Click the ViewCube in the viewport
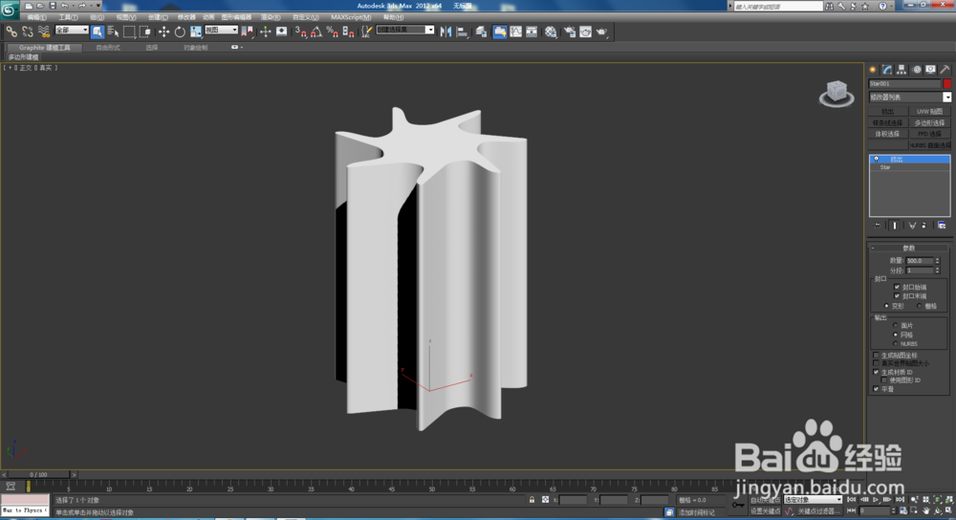The image size is (956, 520). (x=836, y=94)
